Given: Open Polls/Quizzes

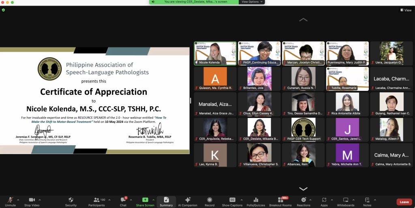Looking at the screenshot, I should coord(256,202).
